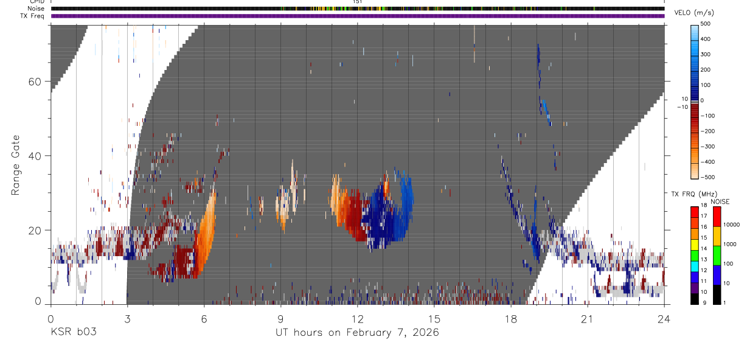Click the 'UT hours on February 7, 2026' label
Screen dimensions: 747x345
click(358, 332)
